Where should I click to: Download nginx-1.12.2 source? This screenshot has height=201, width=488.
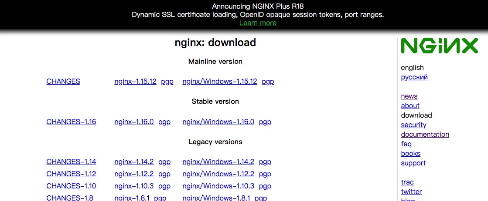(x=134, y=174)
